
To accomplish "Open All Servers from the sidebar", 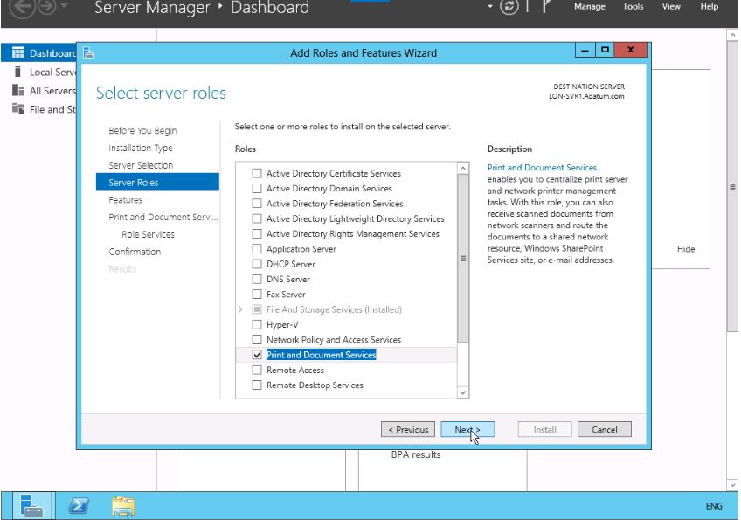I will [52, 91].
